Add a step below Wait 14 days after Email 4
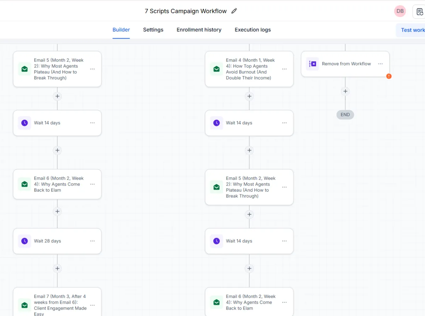 click(x=249, y=150)
